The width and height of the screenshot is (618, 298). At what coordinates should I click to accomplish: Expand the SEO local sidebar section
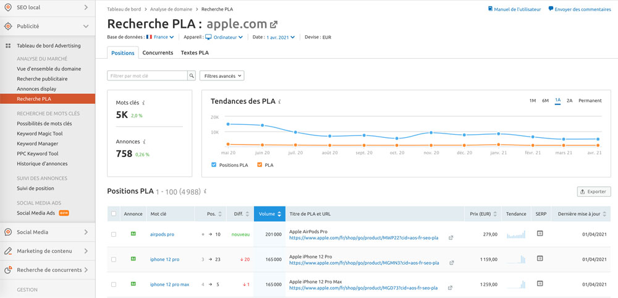pos(86,7)
